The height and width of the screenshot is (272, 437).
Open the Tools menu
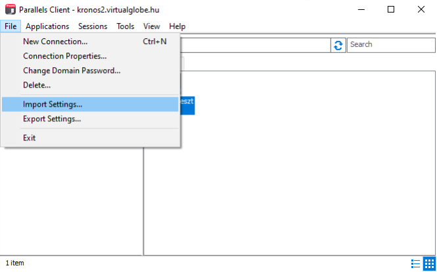pos(126,26)
